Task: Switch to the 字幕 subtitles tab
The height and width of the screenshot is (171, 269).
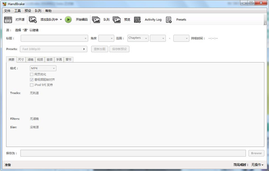Action: coord(59,59)
